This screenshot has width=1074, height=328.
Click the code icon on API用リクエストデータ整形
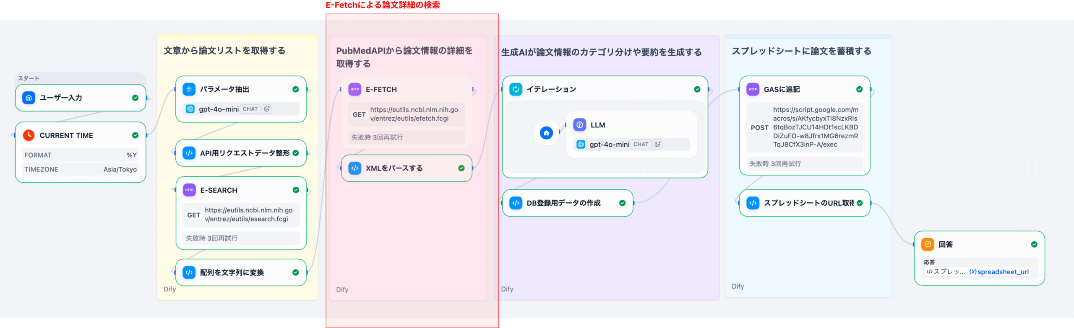pos(189,153)
